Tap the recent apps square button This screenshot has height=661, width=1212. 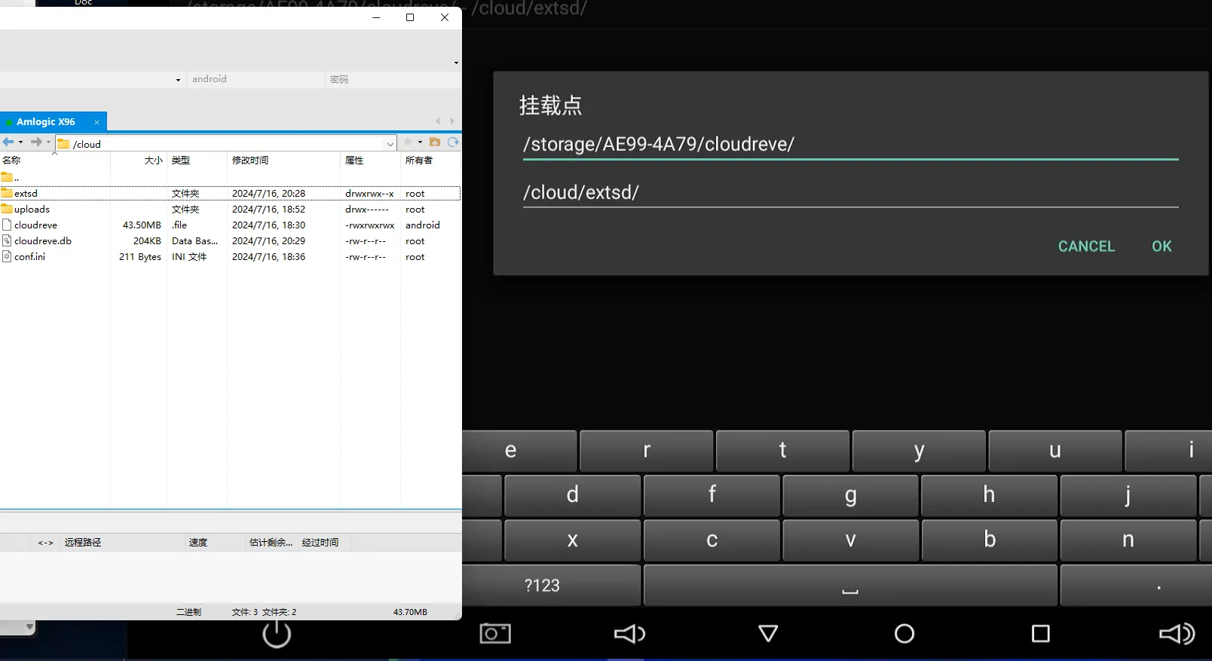click(x=1040, y=634)
